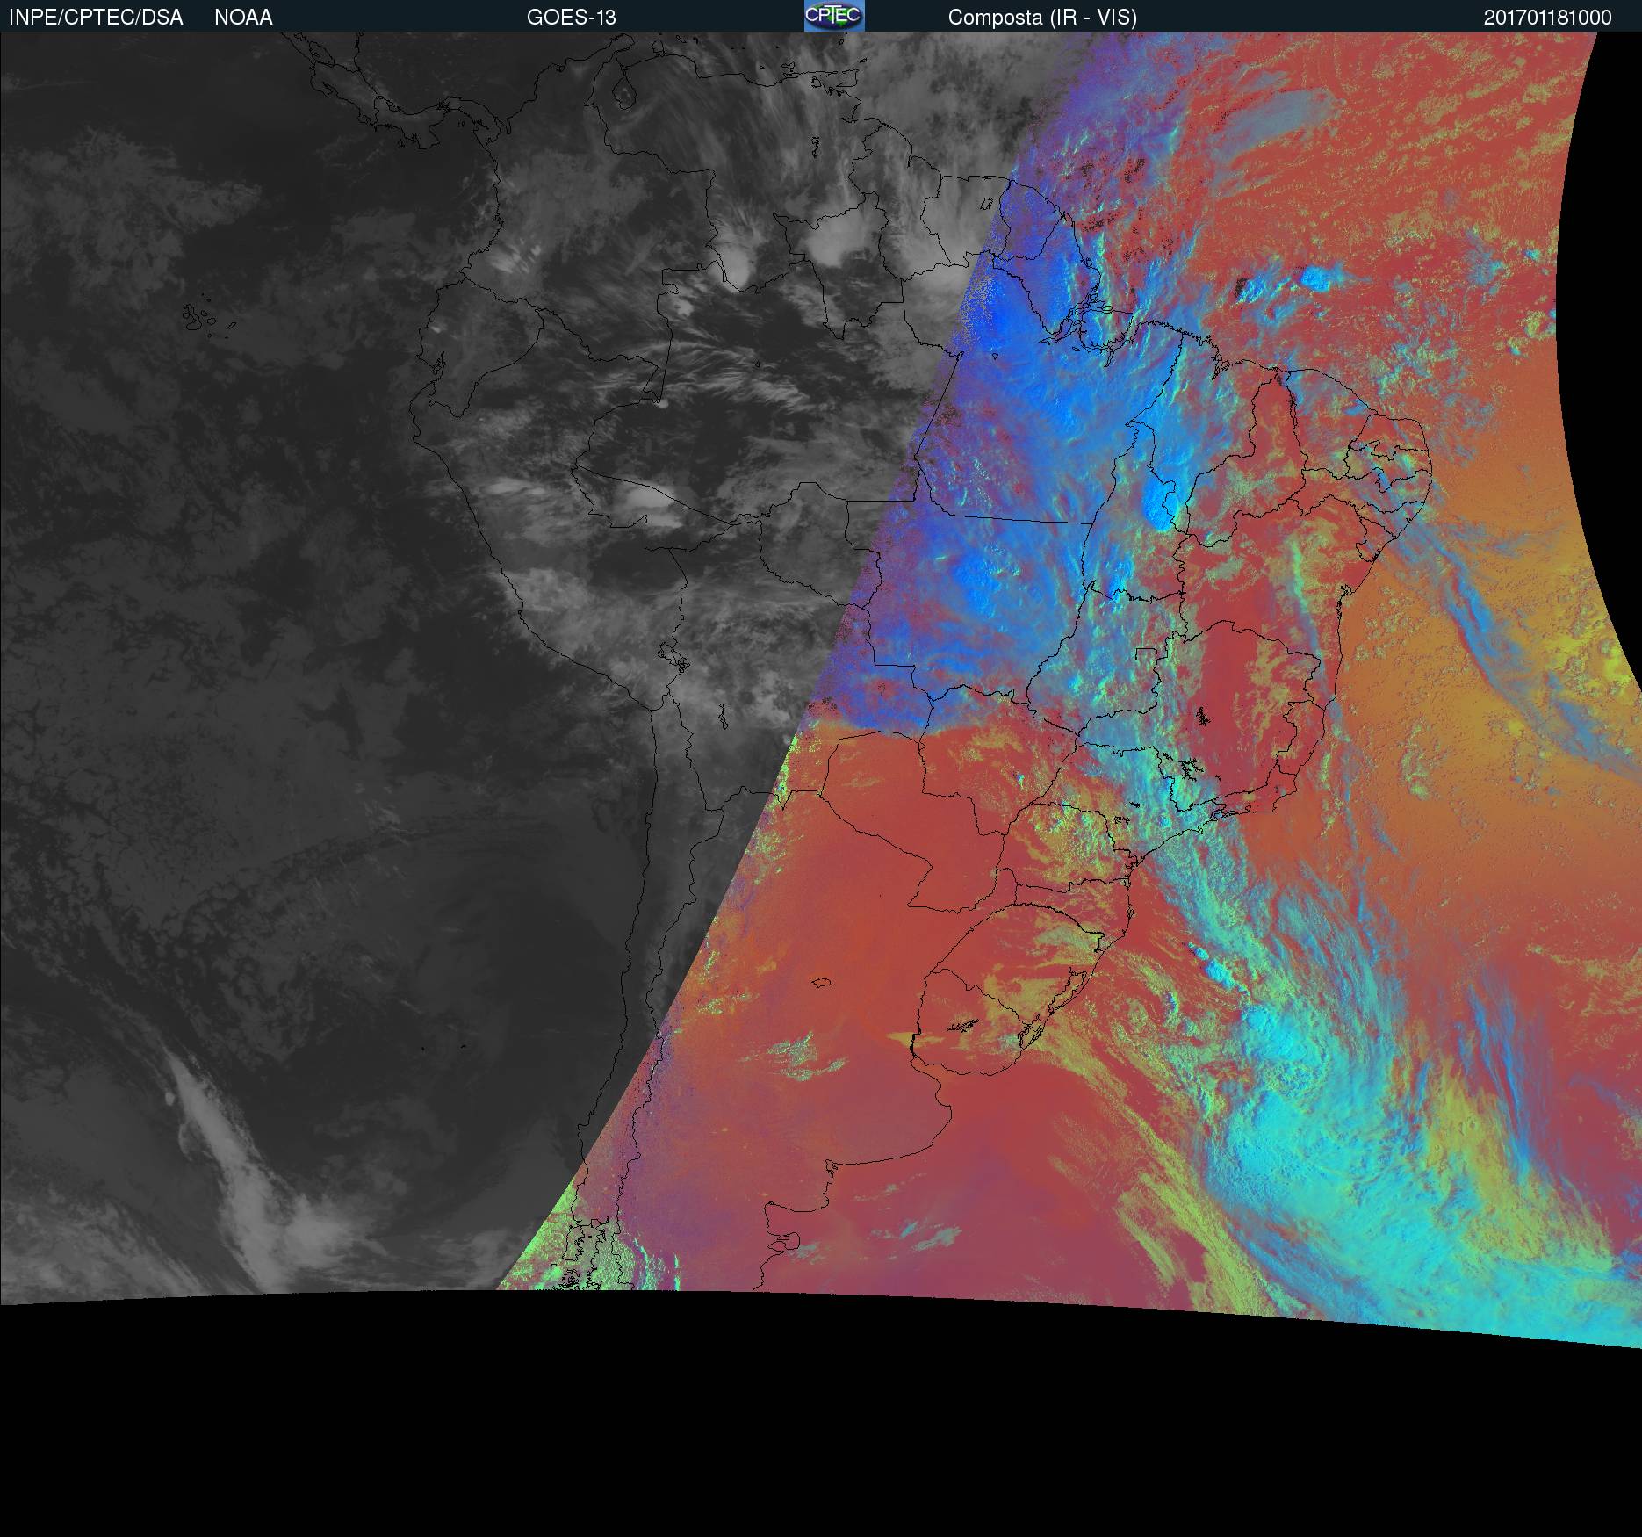
Task: Click the Composta (IR - VIS) title
Action: (x=1042, y=18)
